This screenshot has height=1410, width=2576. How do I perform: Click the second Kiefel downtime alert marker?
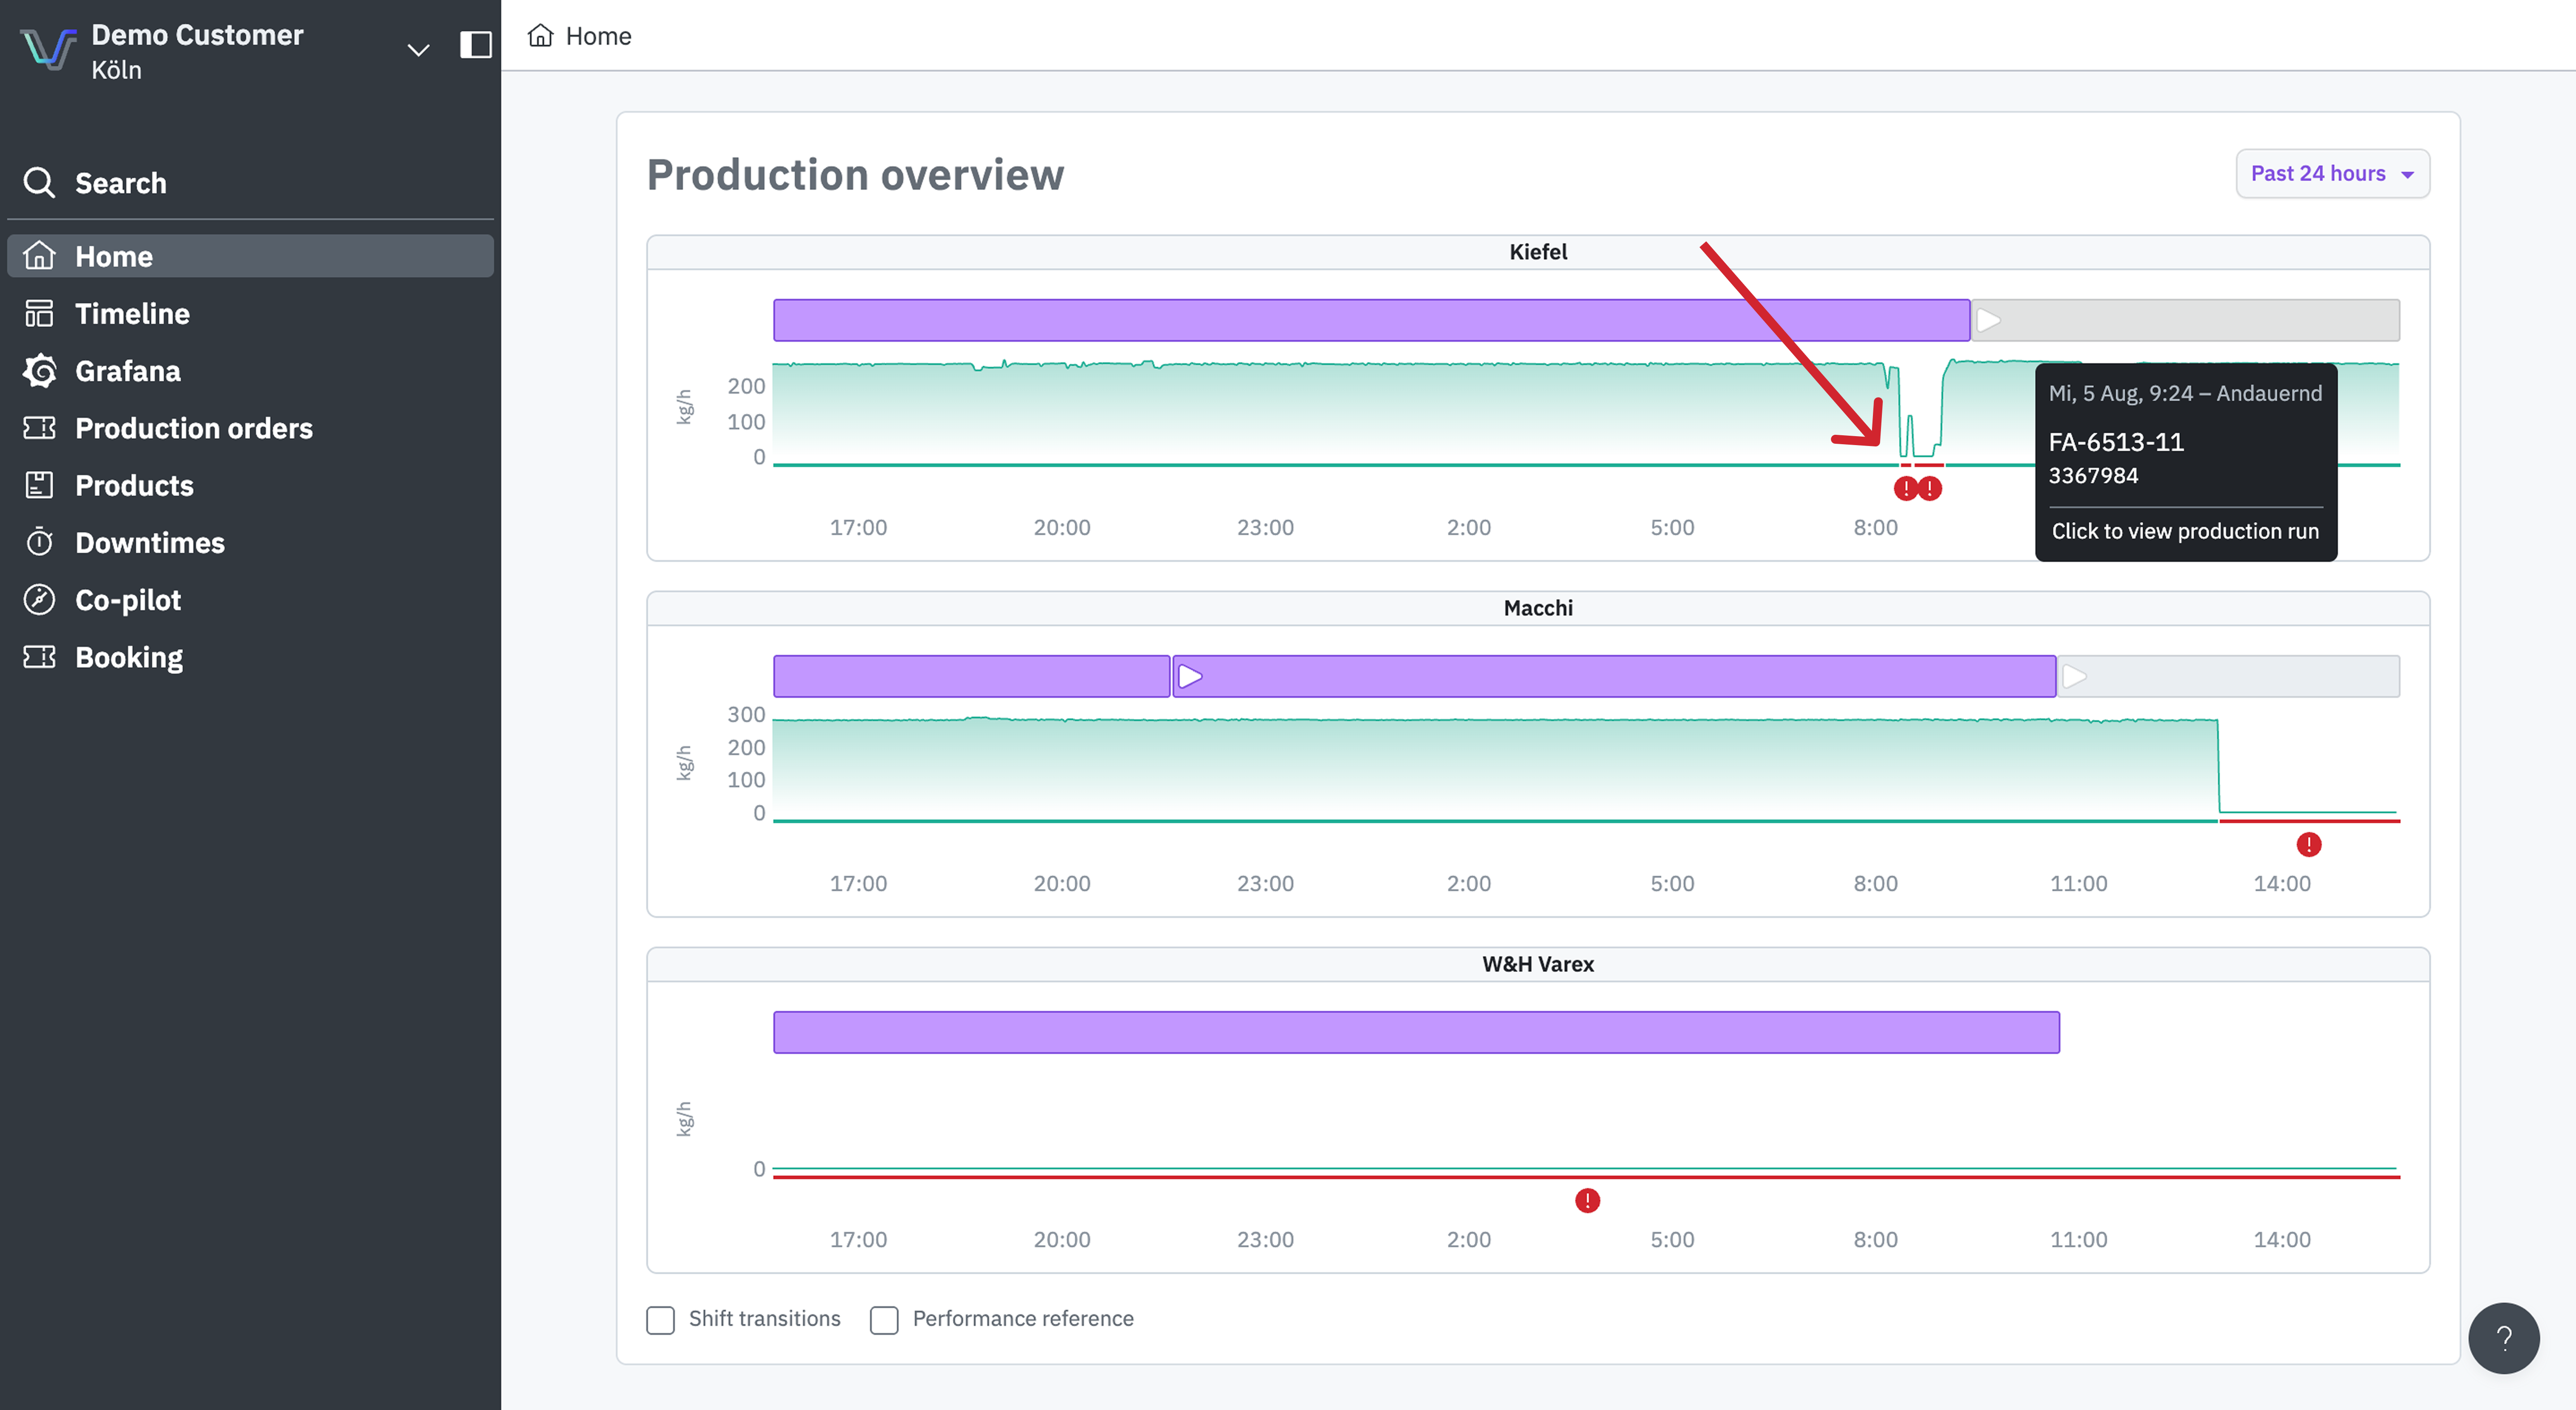pos(1930,488)
